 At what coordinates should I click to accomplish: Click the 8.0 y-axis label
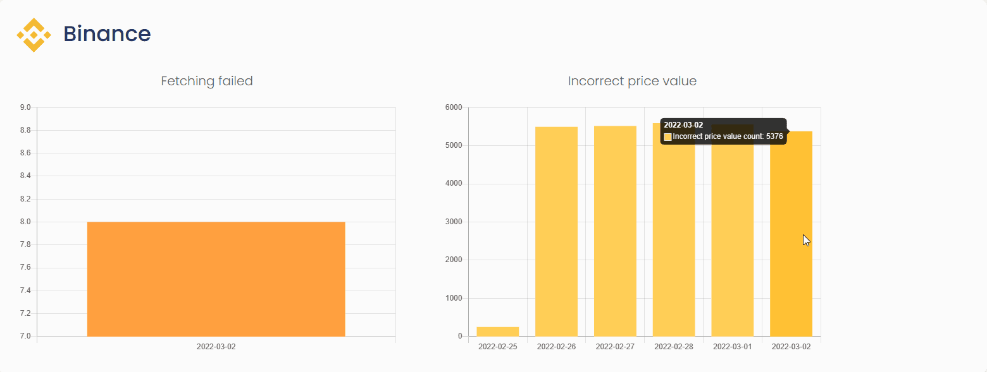(x=25, y=222)
